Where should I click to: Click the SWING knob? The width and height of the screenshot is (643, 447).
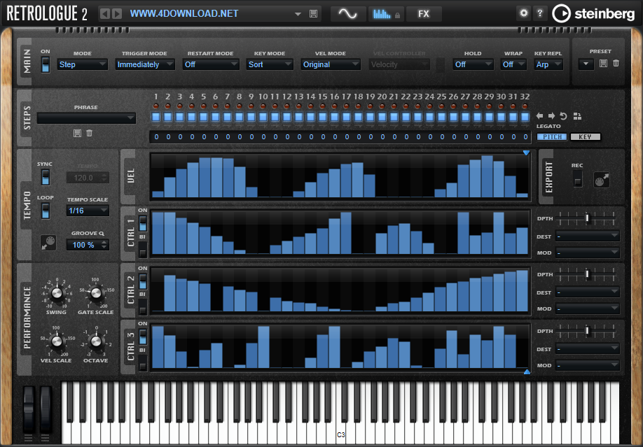57,293
